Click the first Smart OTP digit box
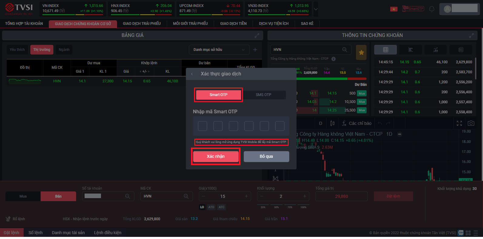Screen dimensions: 483x239 203,126
